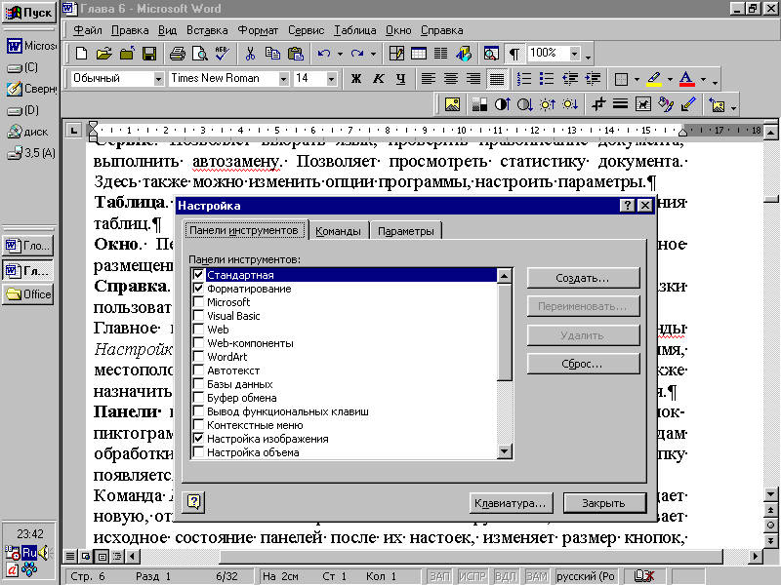
Task: Increase image brightness icon
Action: click(x=548, y=104)
